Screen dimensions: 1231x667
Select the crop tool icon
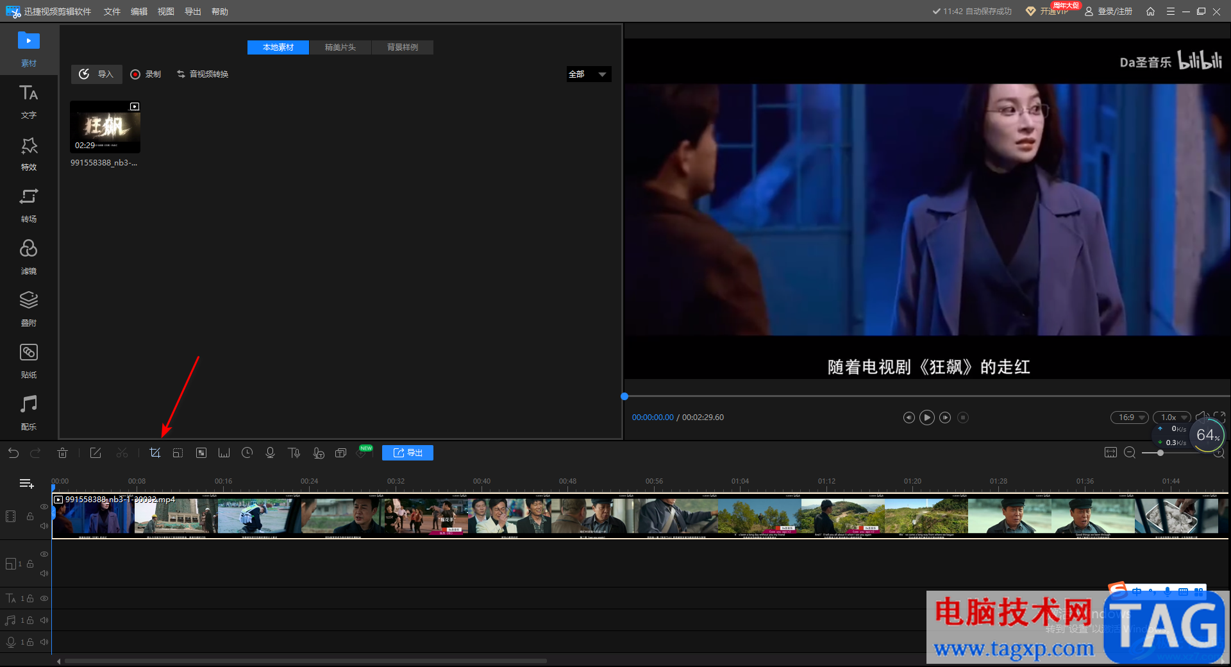point(155,453)
